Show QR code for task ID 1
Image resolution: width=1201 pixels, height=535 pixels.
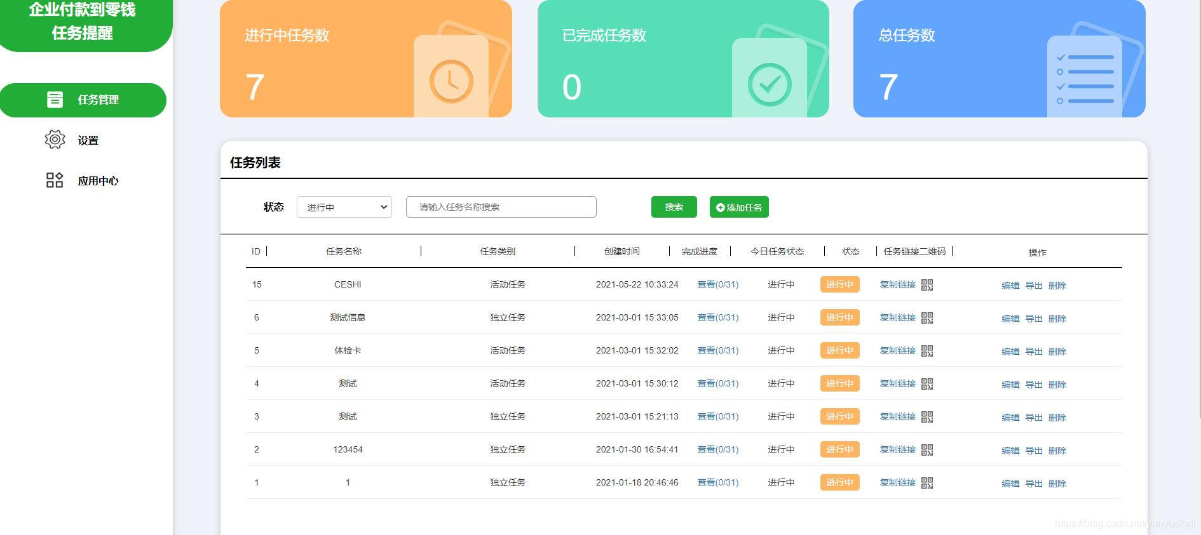927,483
